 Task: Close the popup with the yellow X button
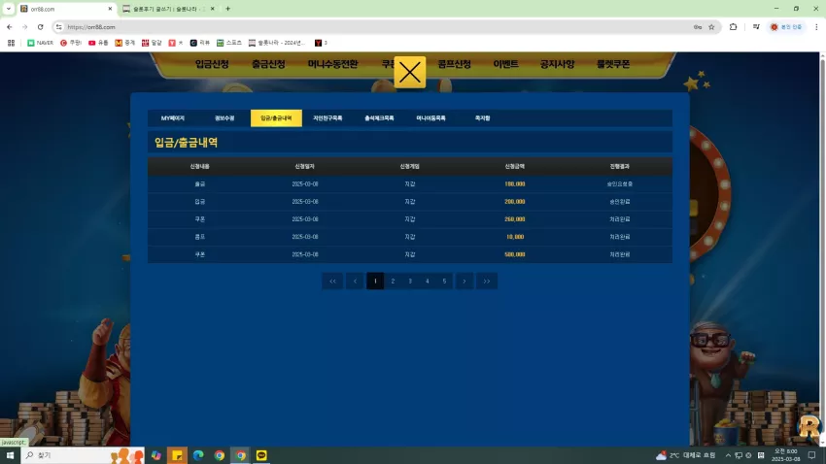409,72
